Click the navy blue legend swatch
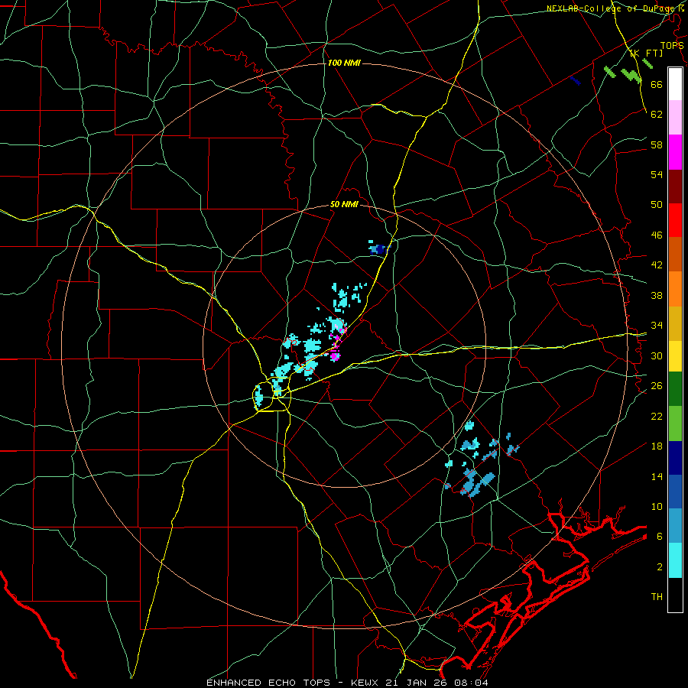The width and height of the screenshot is (688, 688). [675, 458]
